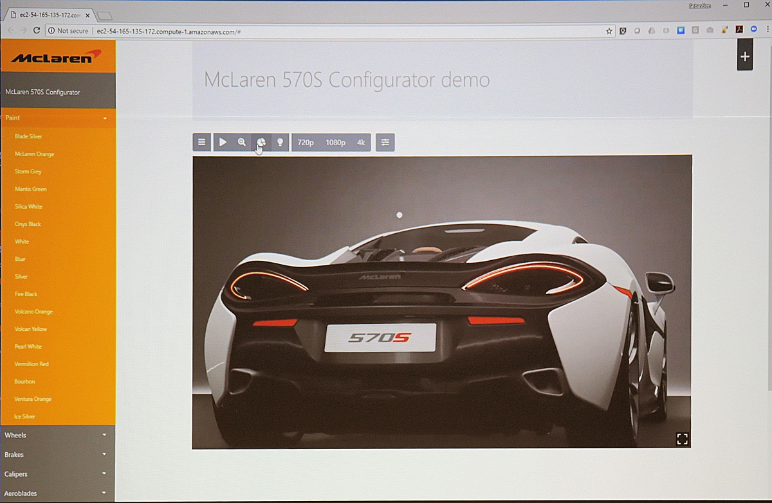
Task: Click the grey G extension icon
Action: 695,30
